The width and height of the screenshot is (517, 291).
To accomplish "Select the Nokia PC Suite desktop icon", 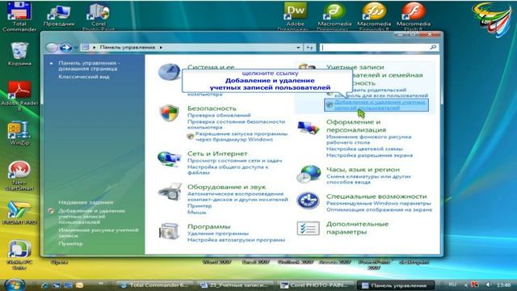I will 19,255.
